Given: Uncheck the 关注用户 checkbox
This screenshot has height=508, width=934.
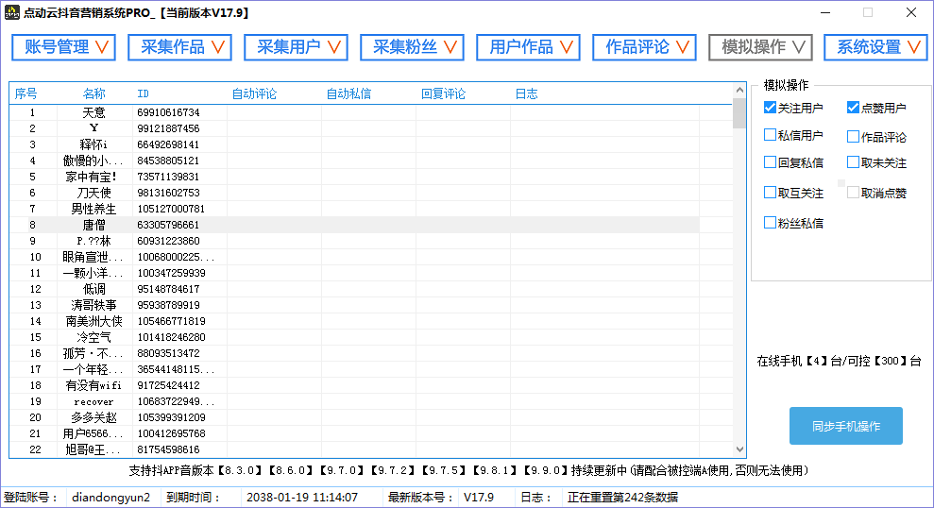Looking at the screenshot, I should (x=771, y=108).
